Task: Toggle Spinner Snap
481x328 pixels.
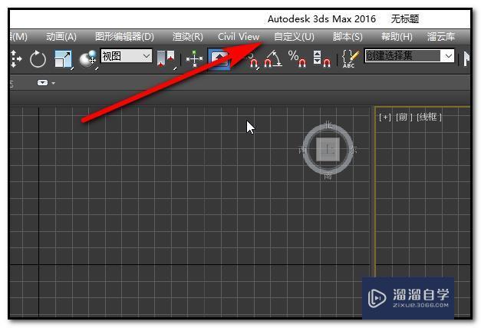Action: tap(321, 58)
